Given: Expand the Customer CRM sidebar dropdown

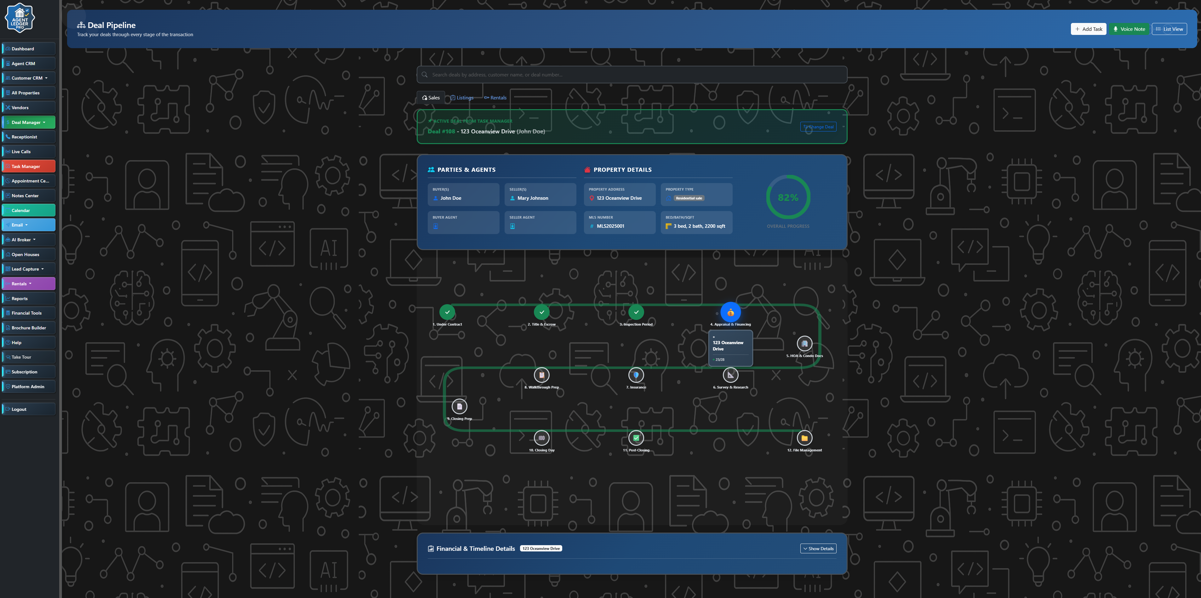Looking at the screenshot, I should pyautogui.click(x=28, y=78).
